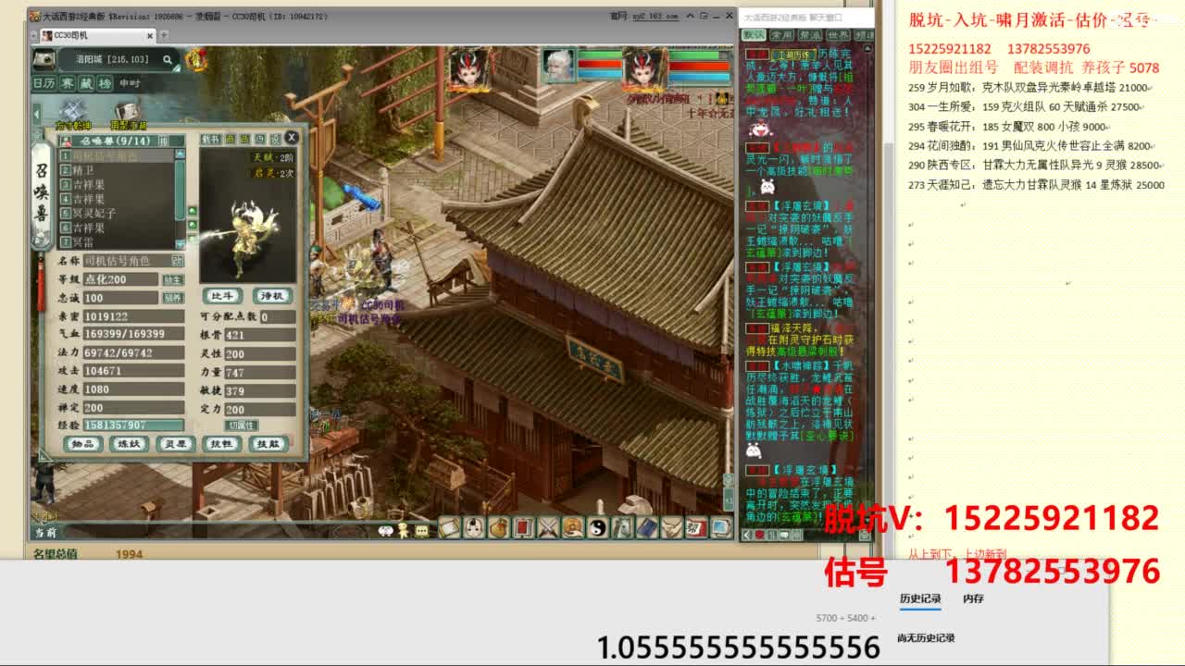
Task: Click the gold coin hand trade icon
Action: 574,528
